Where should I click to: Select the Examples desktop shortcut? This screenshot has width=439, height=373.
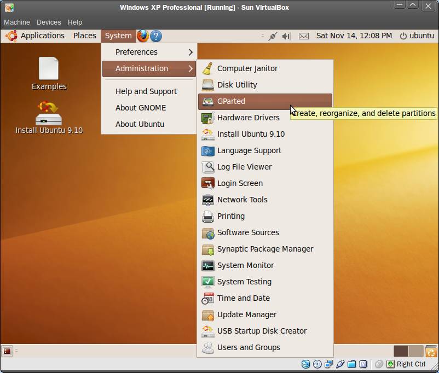point(49,74)
